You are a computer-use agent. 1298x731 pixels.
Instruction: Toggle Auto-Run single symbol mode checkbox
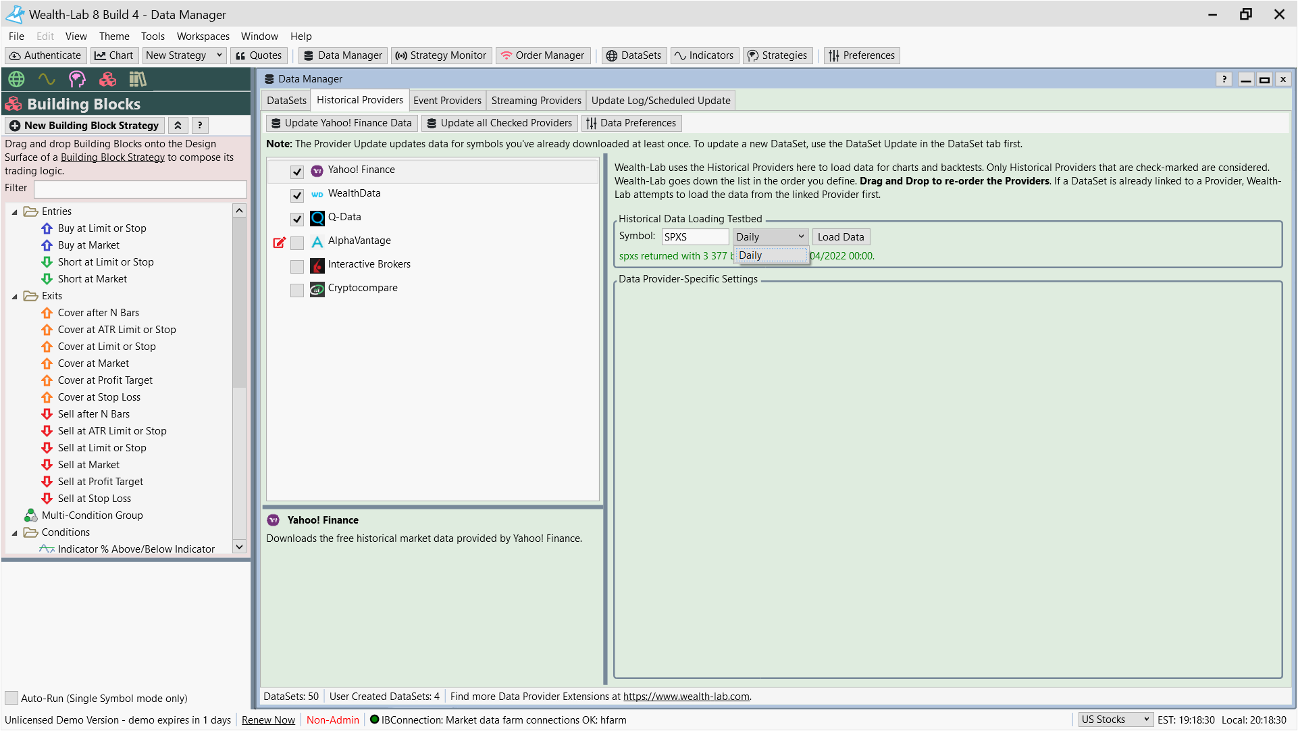point(11,698)
